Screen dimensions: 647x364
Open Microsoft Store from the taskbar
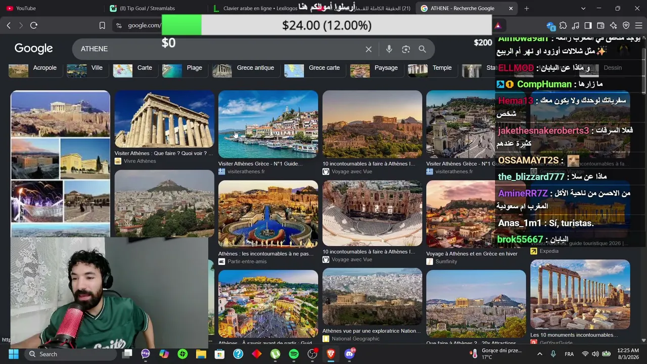tap(219, 354)
